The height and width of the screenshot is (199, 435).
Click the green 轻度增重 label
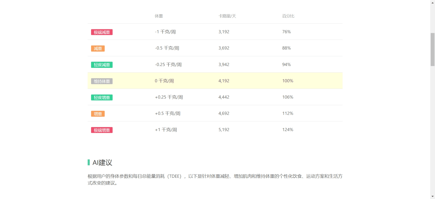pyautogui.click(x=102, y=97)
